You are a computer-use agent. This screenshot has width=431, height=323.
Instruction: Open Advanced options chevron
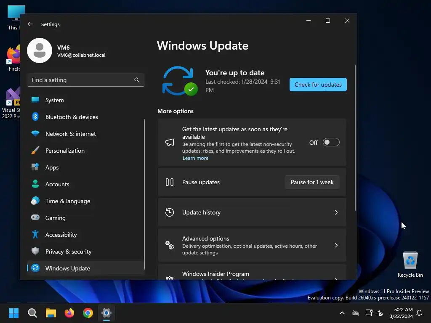pyautogui.click(x=336, y=245)
